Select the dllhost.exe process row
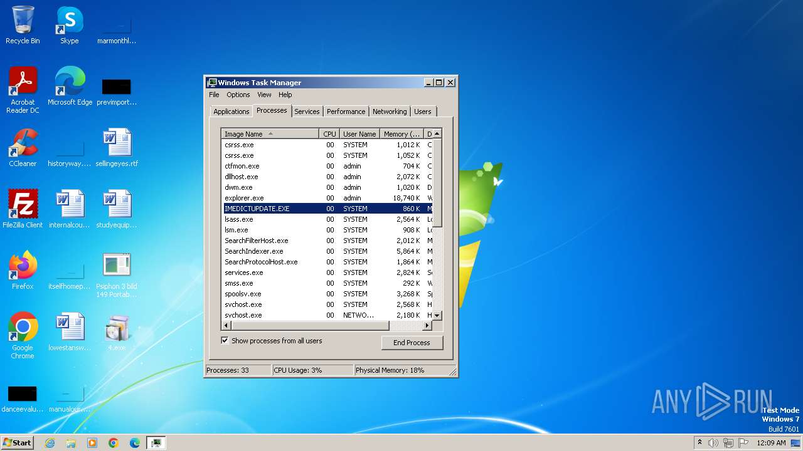Viewport: 803px width, 451px height. coord(327,177)
